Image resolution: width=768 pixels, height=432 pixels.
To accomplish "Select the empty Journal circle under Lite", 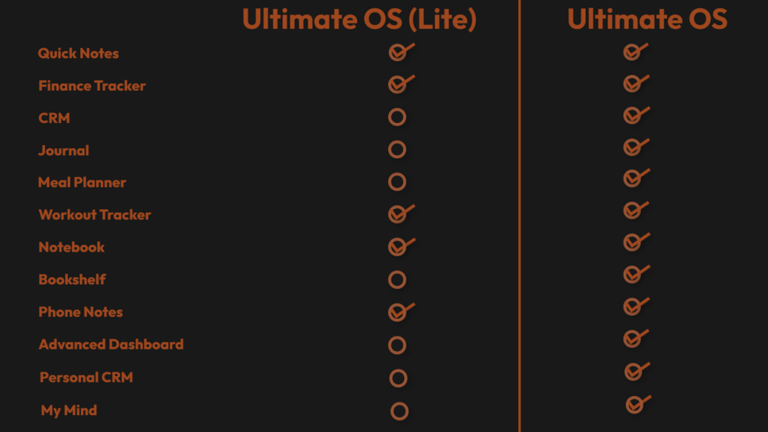I will pyautogui.click(x=397, y=149).
